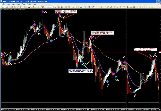Switch to the M1 timeframe

[x=142, y=7]
